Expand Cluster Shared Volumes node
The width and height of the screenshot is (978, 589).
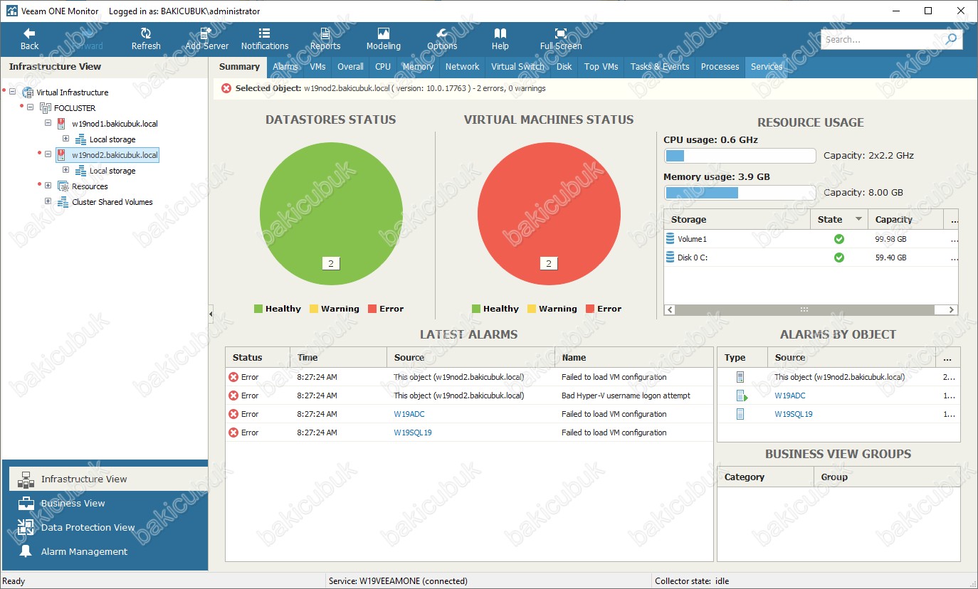click(x=48, y=201)
